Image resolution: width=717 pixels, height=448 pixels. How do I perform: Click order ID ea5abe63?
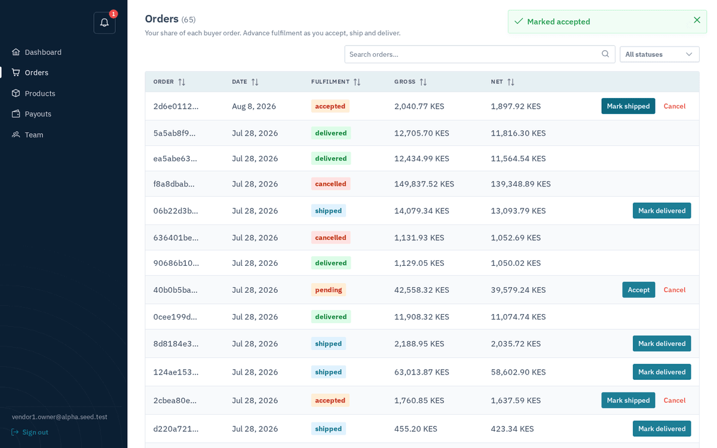(x=175, y=158)
